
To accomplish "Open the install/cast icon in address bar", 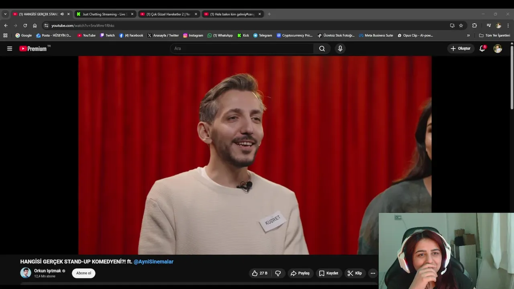I will pos(452,25).
